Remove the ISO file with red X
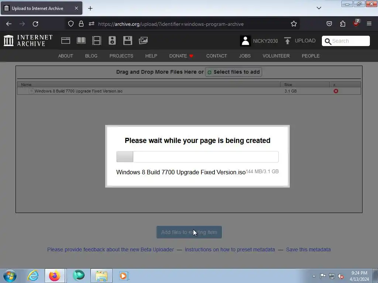Viewport: 378px width, 283px height. 336,91
